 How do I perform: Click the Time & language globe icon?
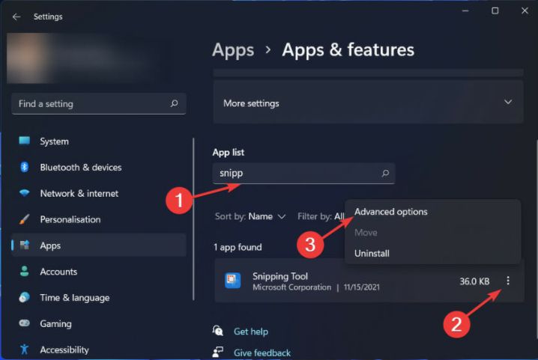25,297
